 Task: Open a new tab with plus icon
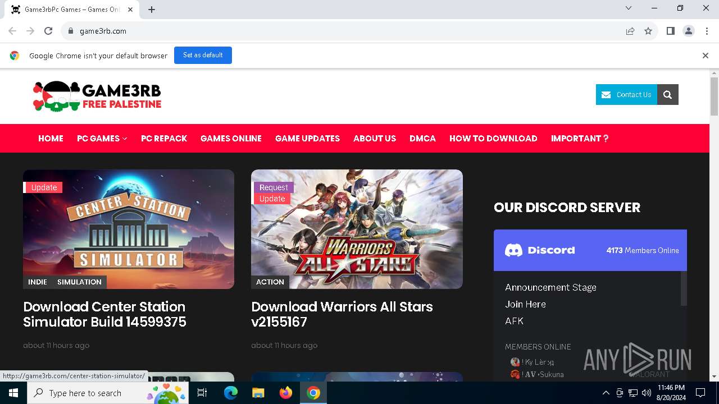coord(152,10)
